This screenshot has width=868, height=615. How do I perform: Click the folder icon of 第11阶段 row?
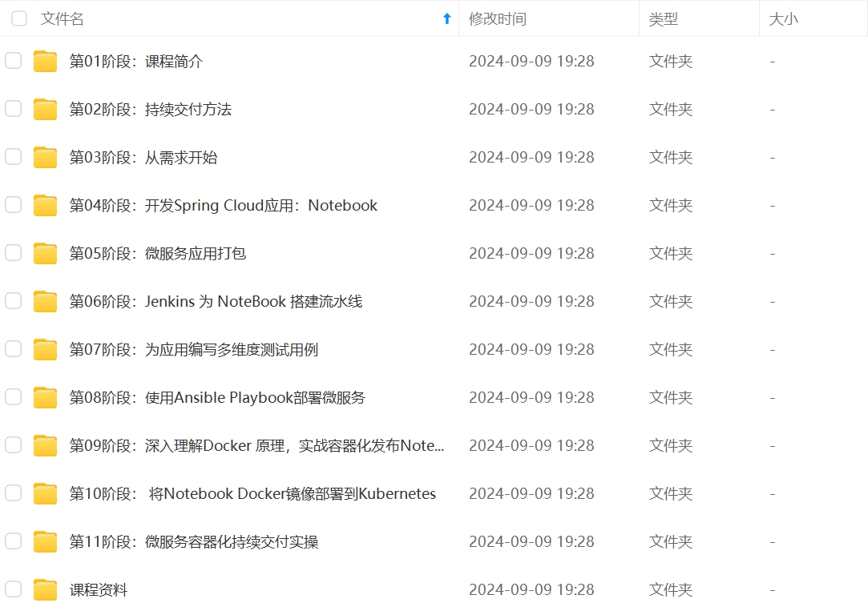click(46, 541)
